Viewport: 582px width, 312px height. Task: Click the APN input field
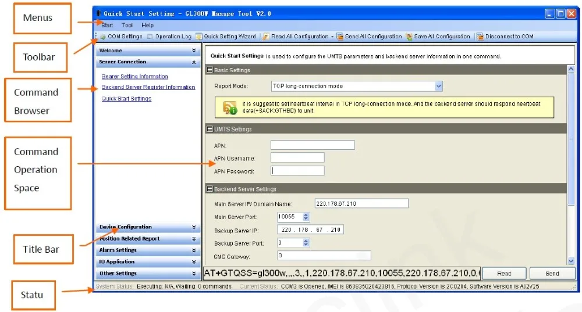[313, 145]
